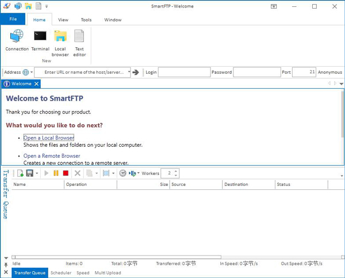
Task: Click the Password input field
Action: [x=257, y=72]
